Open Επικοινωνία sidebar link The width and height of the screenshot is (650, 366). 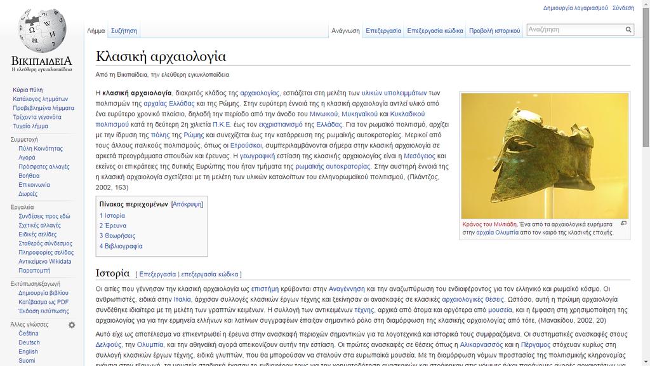(34, 185)
